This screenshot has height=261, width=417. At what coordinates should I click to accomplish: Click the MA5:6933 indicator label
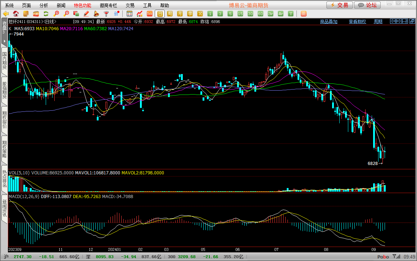(24, 28)
